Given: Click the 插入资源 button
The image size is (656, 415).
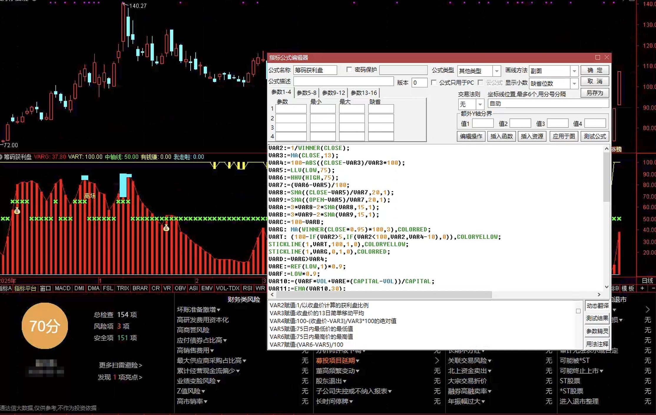Looking at the screenshot, I should pyautogui.click(x=532, y=136).
